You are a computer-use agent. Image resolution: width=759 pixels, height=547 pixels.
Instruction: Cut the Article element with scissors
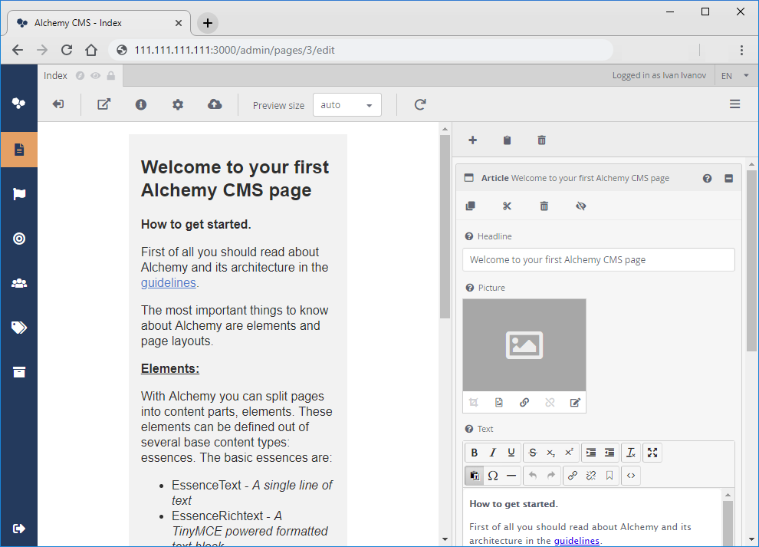[507, 206]
